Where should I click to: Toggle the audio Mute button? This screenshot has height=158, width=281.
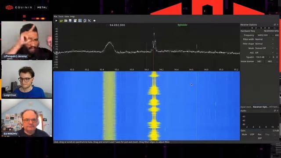pyautogui.click(x=245, y=134)
